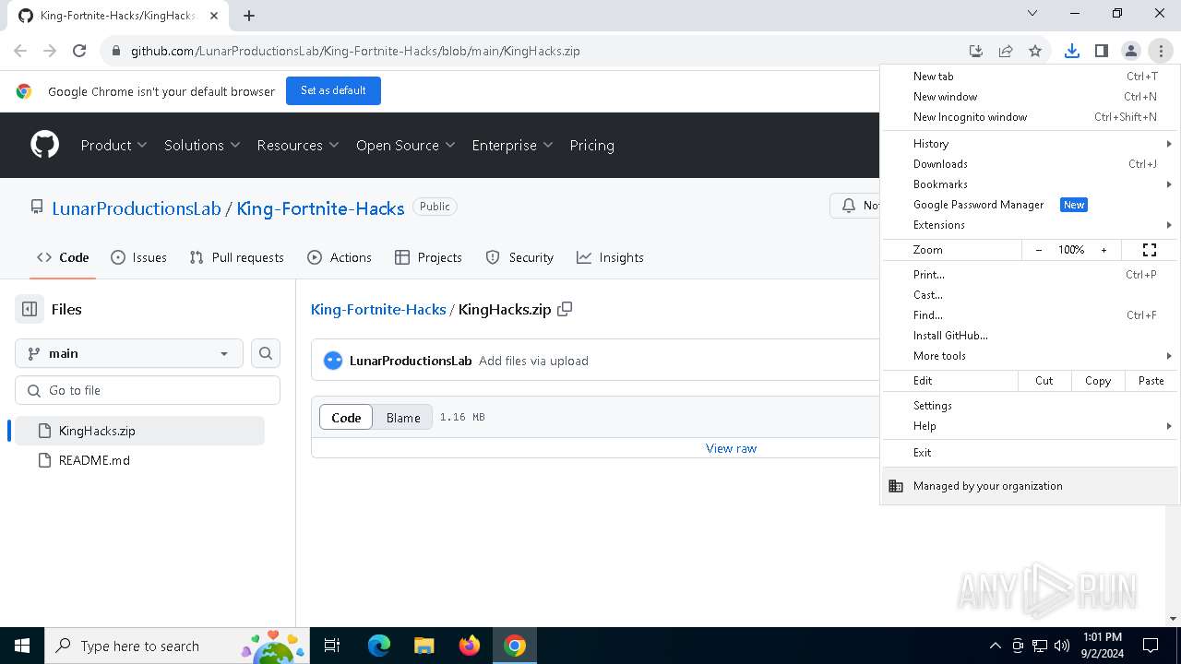Expand the Product navigation dropdown
The image size is (1181, 664).
[x=113, y=145]
